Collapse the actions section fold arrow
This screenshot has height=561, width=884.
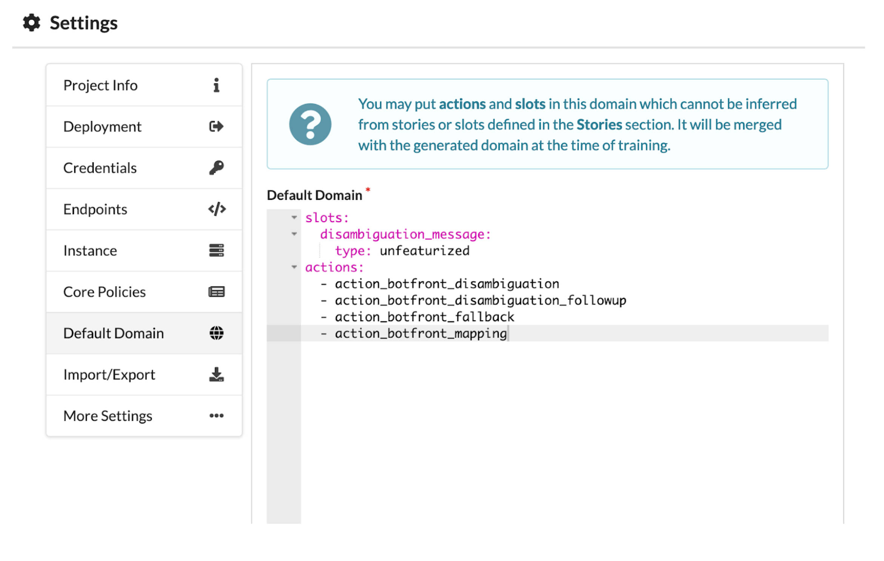click(x=294, y=267)
